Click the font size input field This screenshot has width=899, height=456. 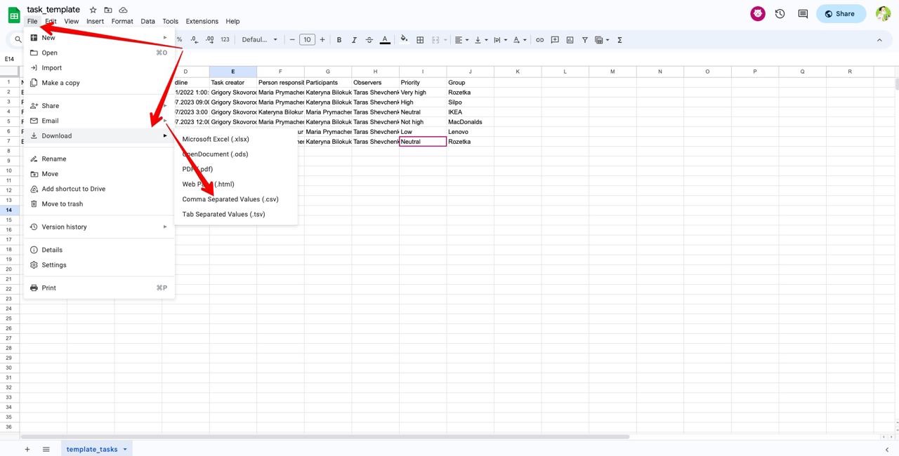coord(307,40)
